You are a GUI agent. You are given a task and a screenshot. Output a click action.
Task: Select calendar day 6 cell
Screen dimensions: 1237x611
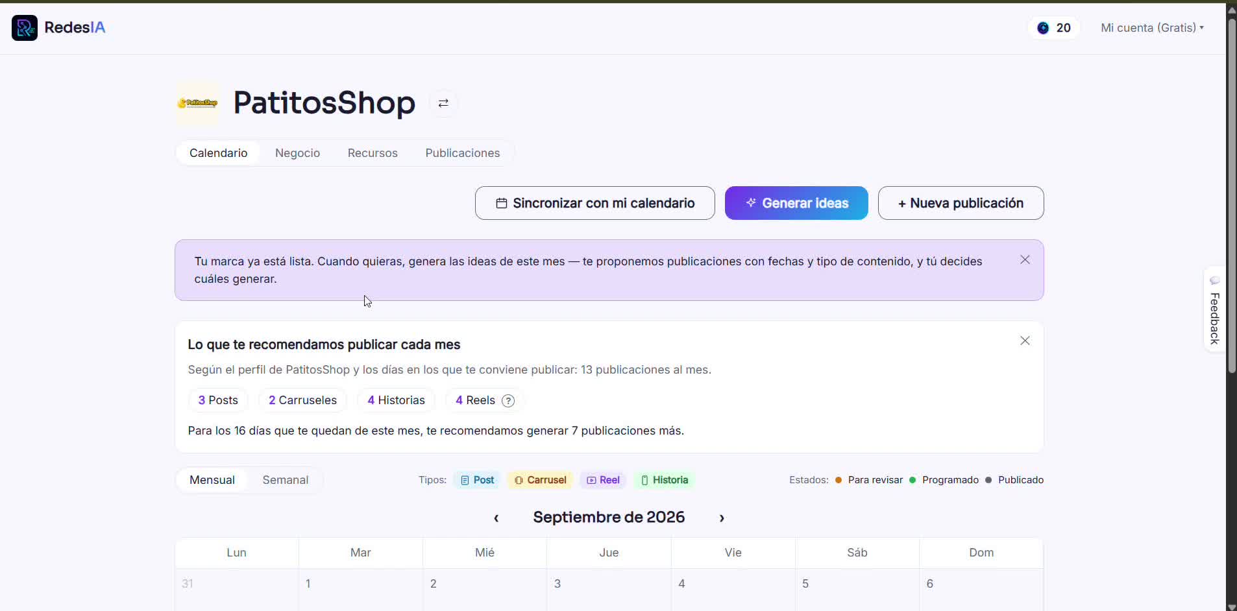[981, 590]
